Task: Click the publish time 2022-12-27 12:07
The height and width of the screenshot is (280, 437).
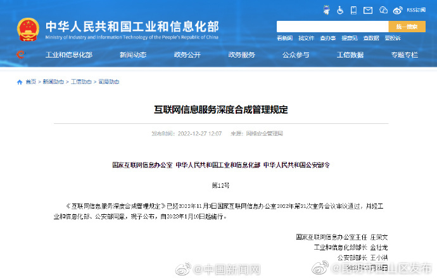Action: (x=200, y=134)
